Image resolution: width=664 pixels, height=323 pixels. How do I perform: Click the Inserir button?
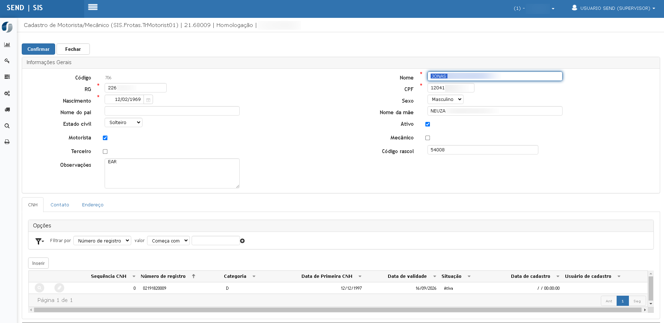(38, 263)
